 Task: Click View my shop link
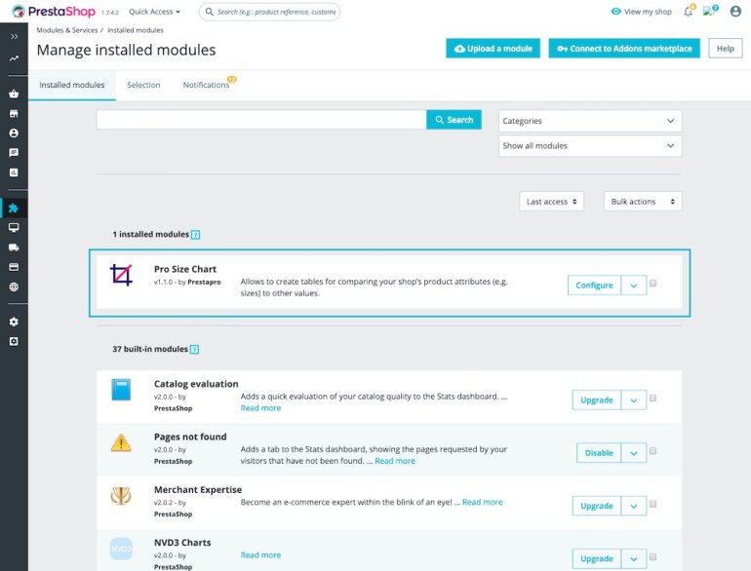pyautogui.click(x=642, y=12)
